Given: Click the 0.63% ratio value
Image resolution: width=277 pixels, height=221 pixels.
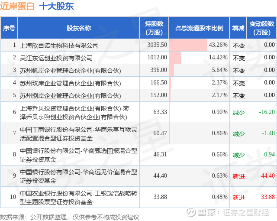Looking at the screenshot, I should tap(219, 175).
